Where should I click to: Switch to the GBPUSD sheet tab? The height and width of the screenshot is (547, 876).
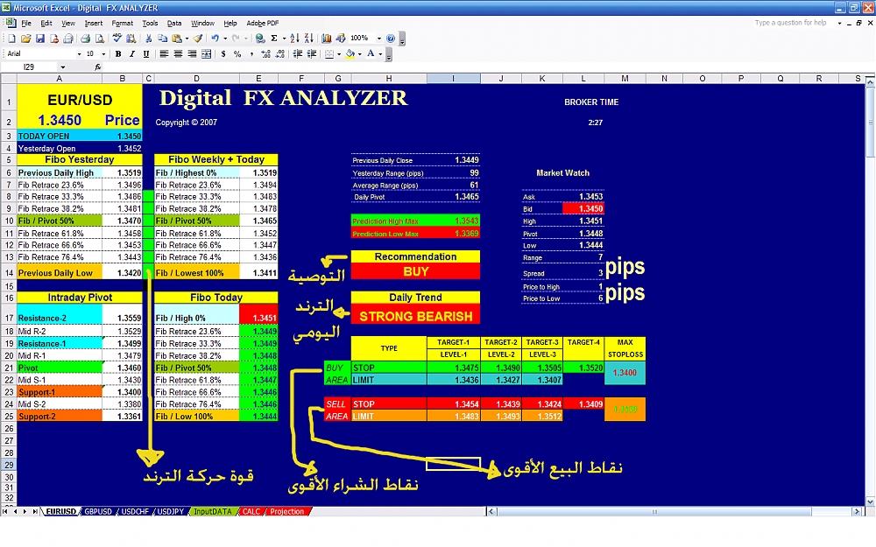pos(98,511)
